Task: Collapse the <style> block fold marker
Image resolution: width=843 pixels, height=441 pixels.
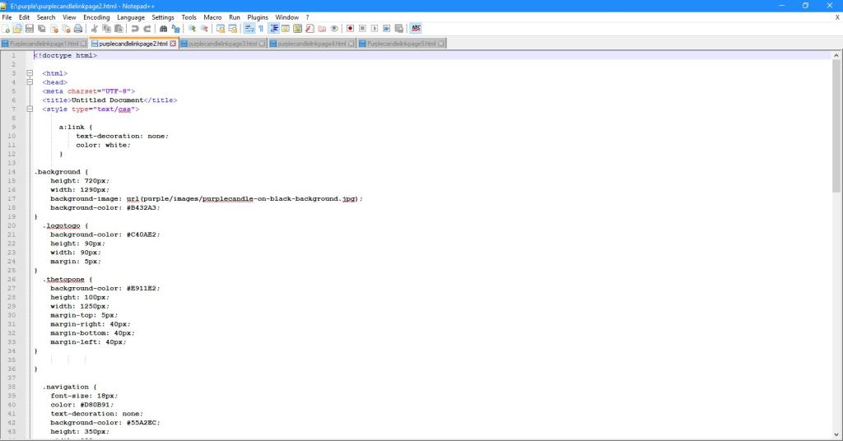Action: click(x=30, y=109)
